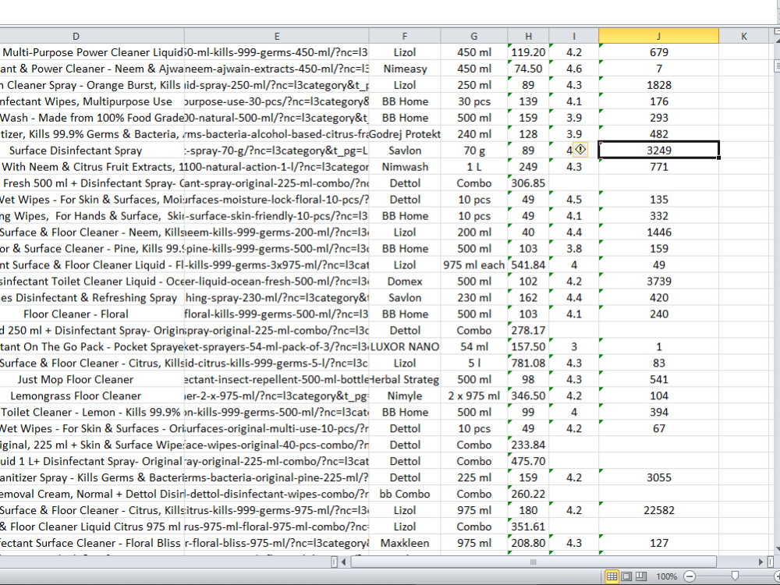The width and height of the screenshot is (780, 585).
Task: Select brand cell Nimwash
Action: pos(404,167)
